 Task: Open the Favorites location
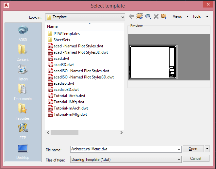(x=23, y=112)
